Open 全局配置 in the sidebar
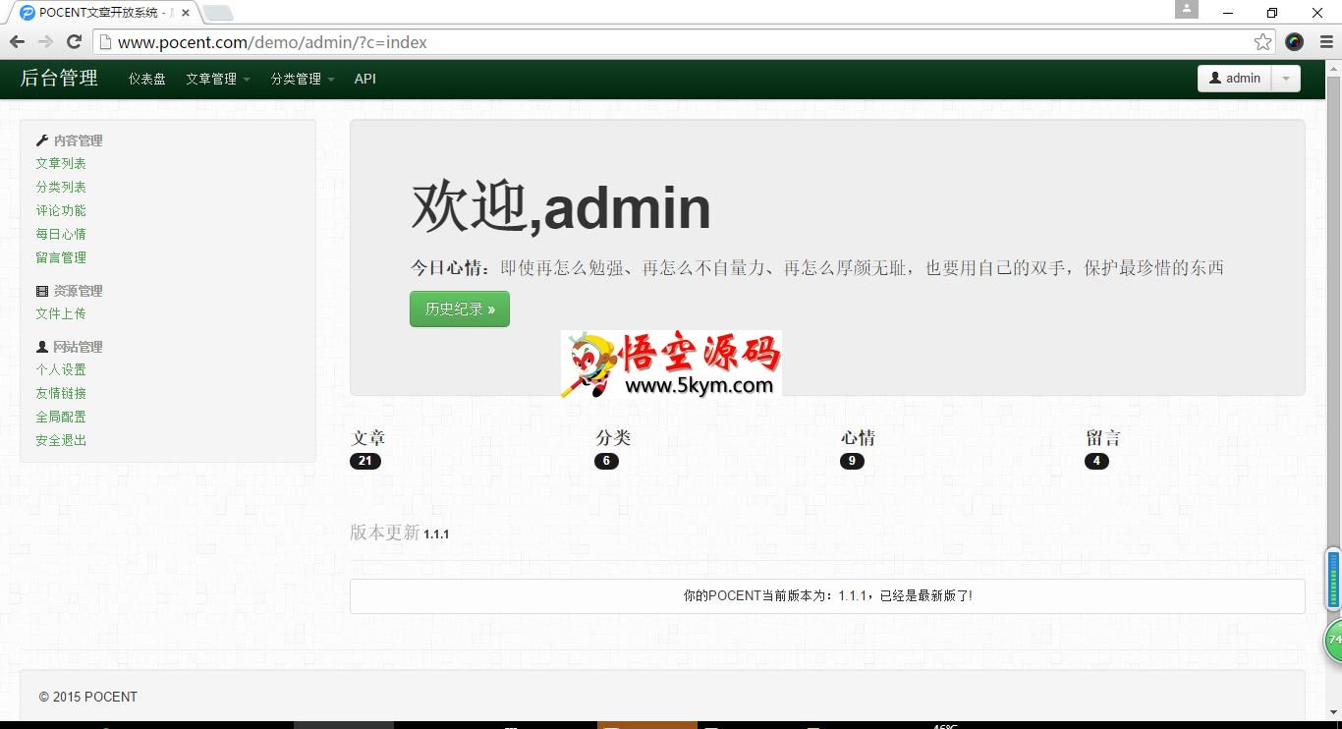Screen dimensions: 1342x729 tap(61, 417)
